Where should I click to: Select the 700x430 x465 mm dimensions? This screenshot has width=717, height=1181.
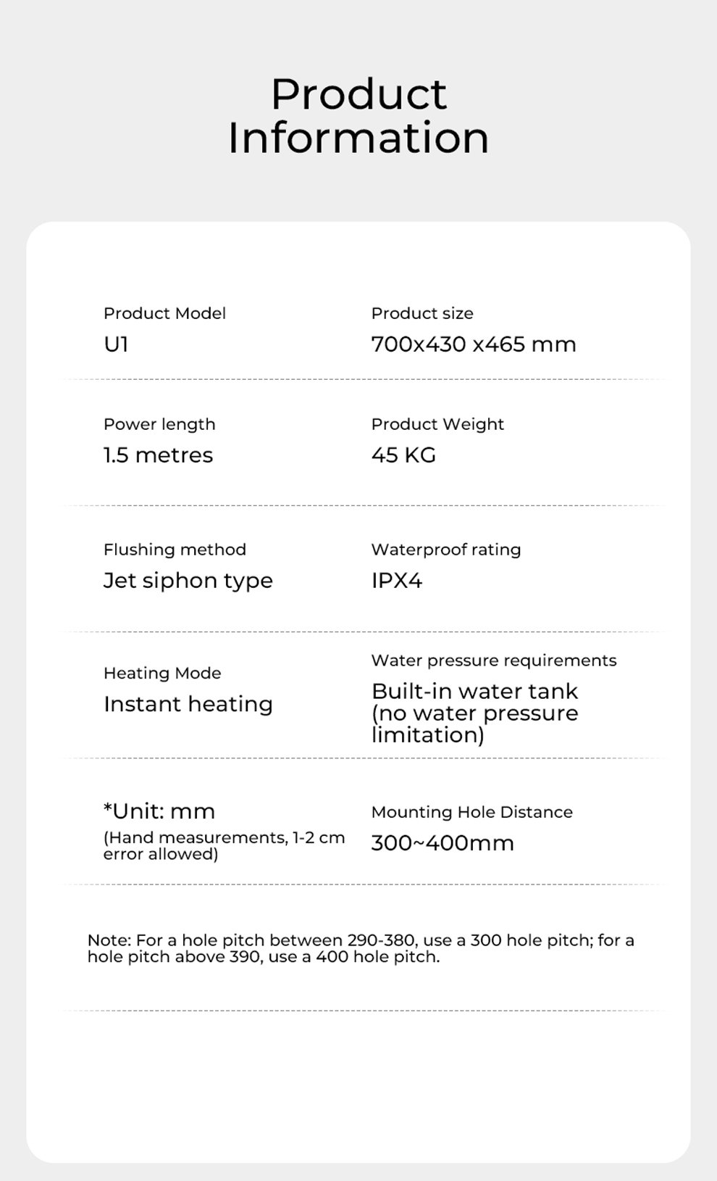474,344
